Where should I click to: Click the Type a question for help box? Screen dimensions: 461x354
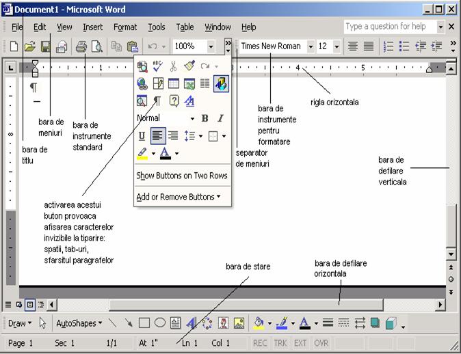click(x=388, y=27)
